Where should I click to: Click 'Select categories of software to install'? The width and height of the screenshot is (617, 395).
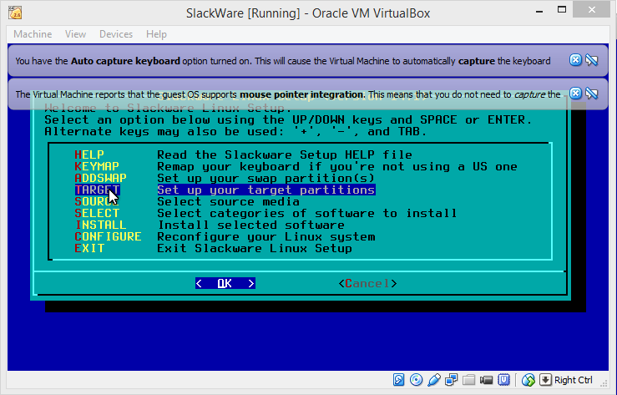pyautogui.click(x=307, y=213)
